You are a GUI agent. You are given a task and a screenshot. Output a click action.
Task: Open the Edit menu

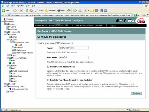8,6
